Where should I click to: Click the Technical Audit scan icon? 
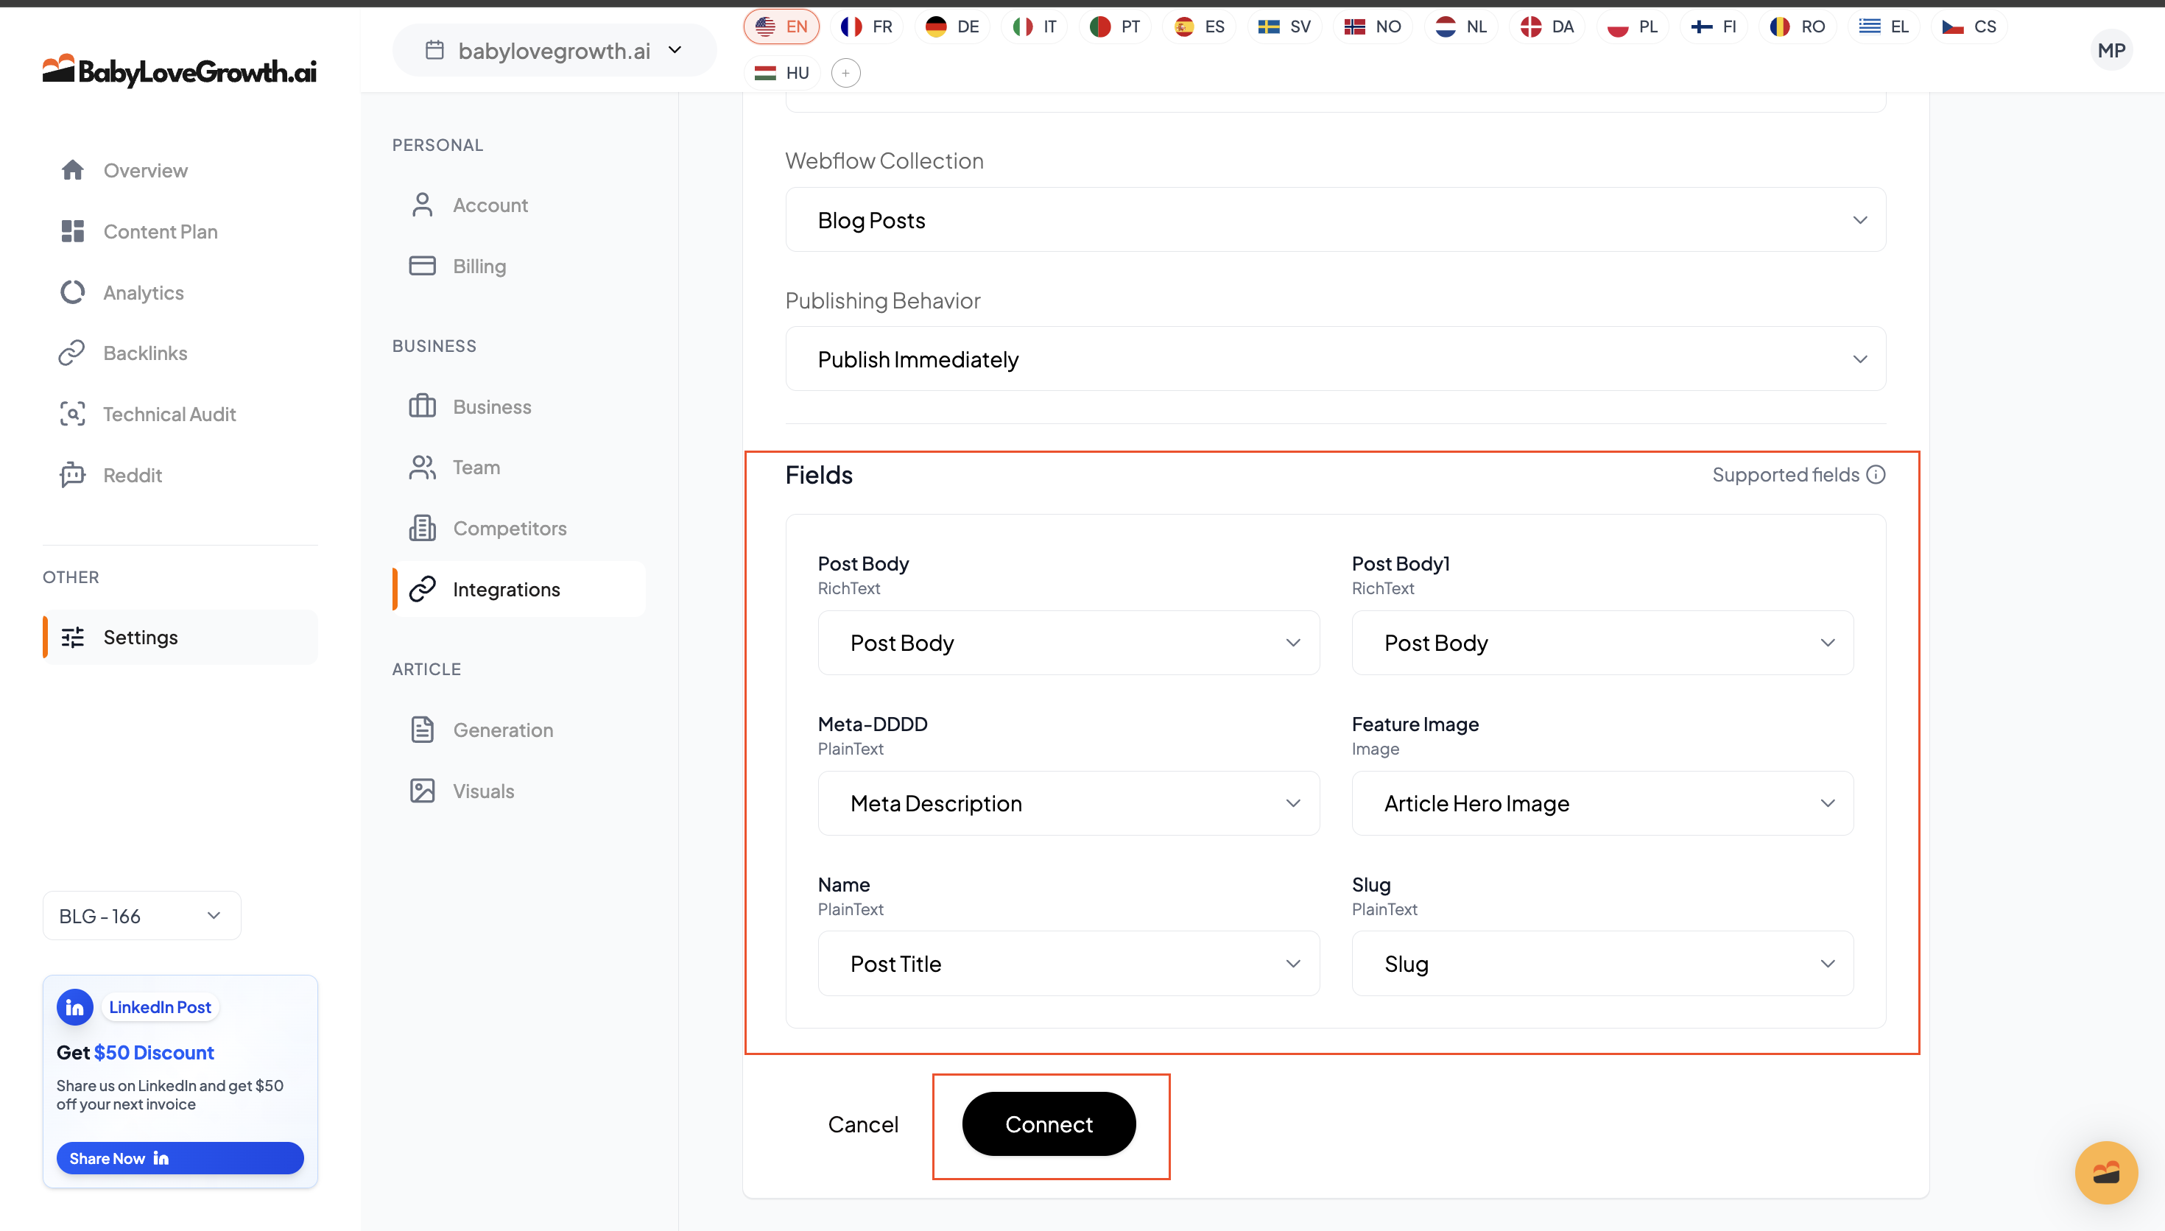73,415
